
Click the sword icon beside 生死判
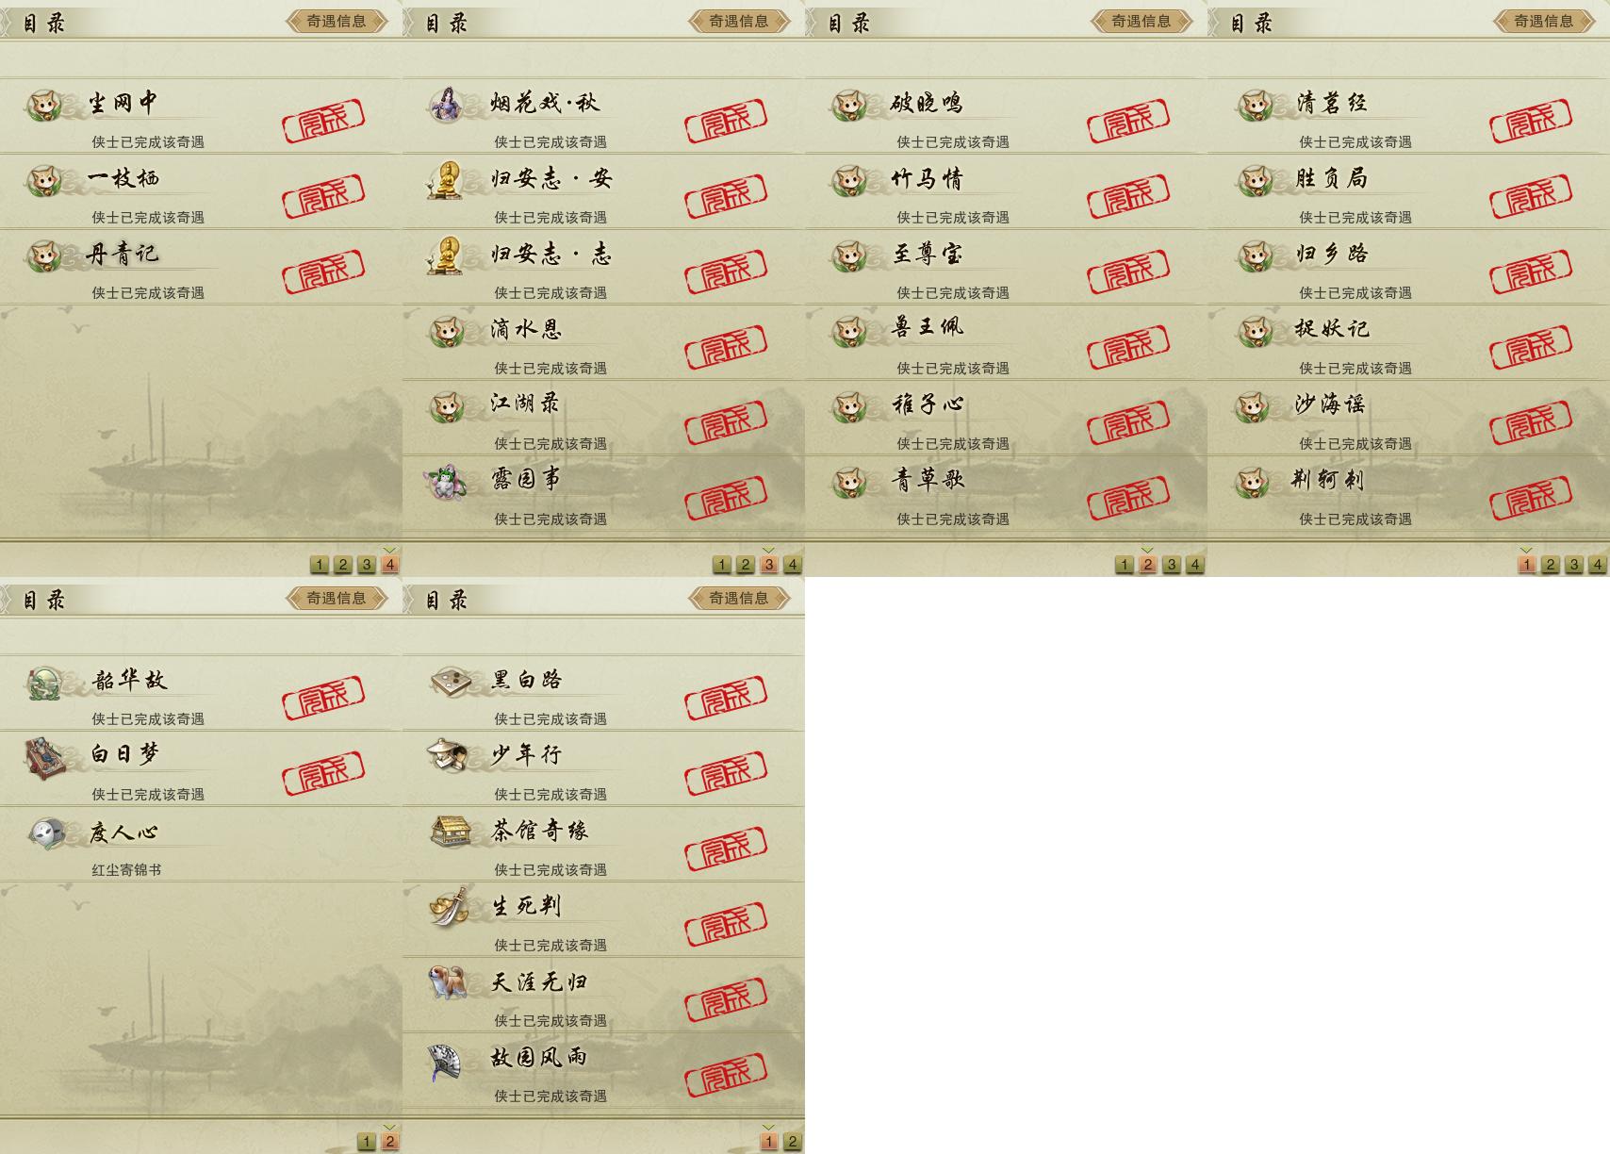(x=449, y=907)
